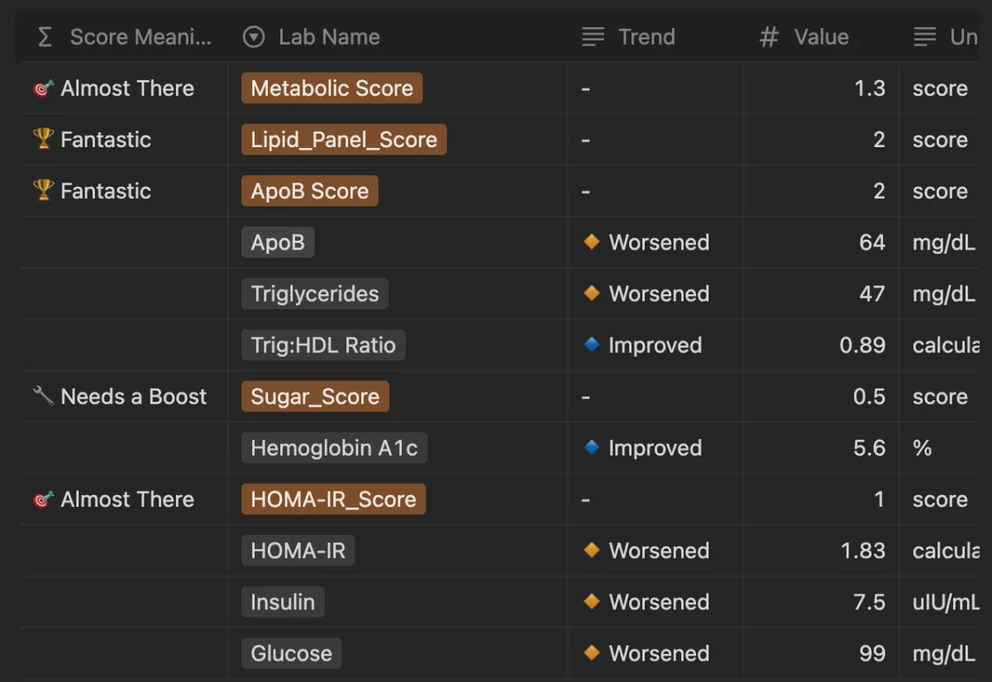Click the number sign icon beside the Value header
Image resolution: width=992 pixels, height=682 pixels.
pyautogui.click(x=769, y=37)
